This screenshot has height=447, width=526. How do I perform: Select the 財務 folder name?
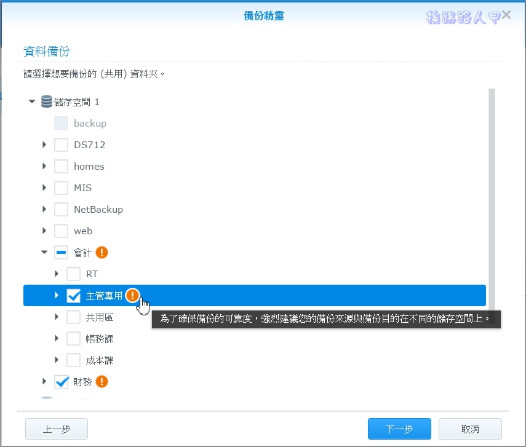pos(82,382)
